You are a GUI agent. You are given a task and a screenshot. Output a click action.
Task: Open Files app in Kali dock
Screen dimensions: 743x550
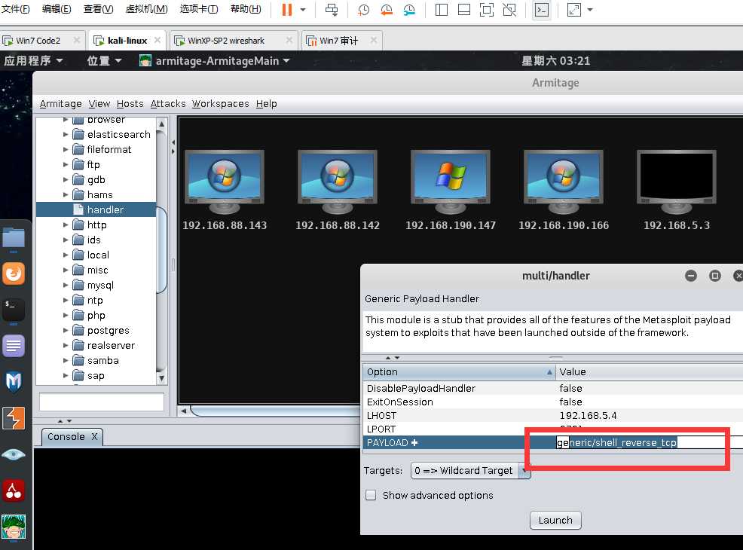click(x=14, y=238)
